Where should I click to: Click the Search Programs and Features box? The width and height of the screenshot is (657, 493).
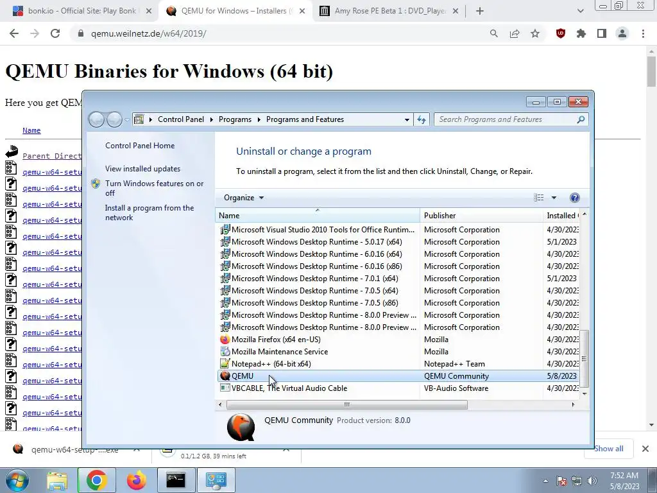tap(511, 119)
